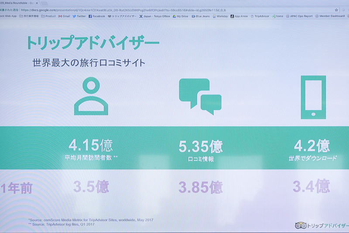
Task: Click the 3.85億 previous-year figure
Action: (201, 187)
